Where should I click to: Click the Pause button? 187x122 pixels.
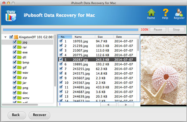(158, 30)
